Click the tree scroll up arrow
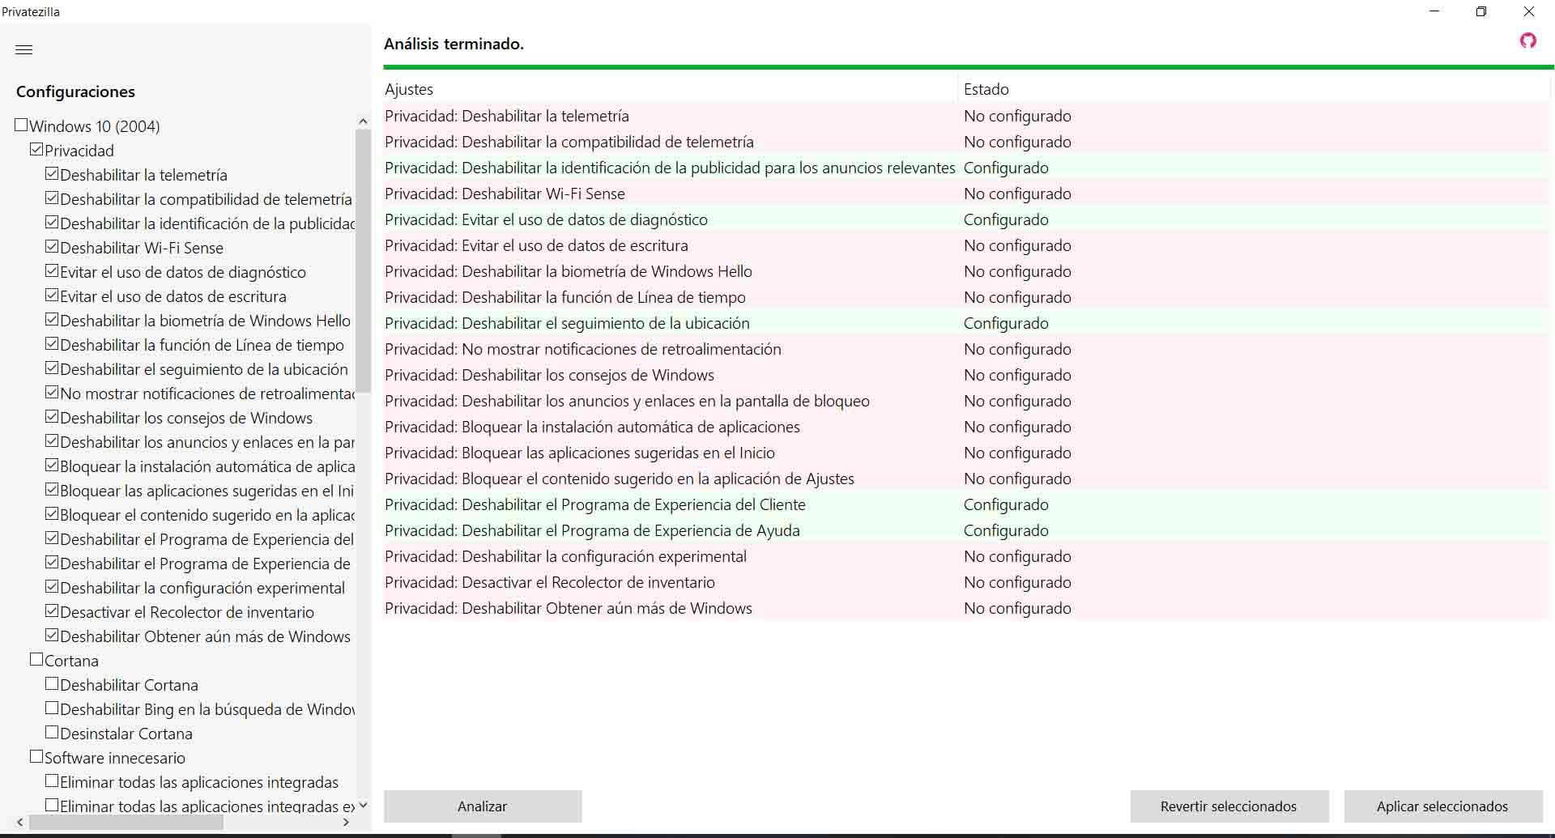The height and width of the screenshot is (838, 1555). [363, 121]
